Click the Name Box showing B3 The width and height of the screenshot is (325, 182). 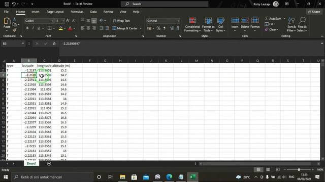tap(13, 43)
